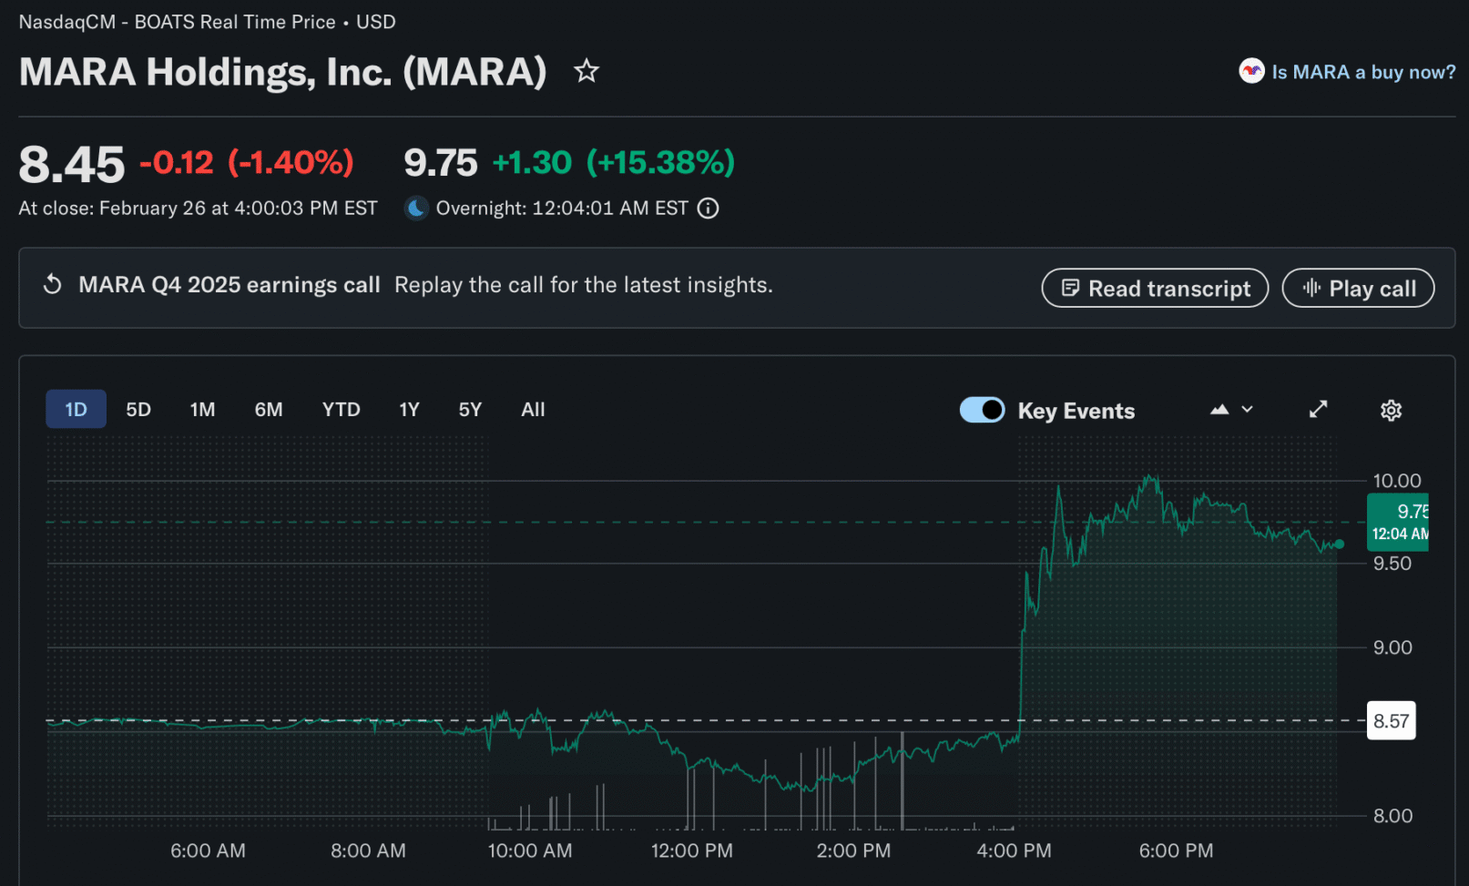Click the overnight price info icon
The height and width of the screenshot is (886, 1469).
pyautogui.click(x=708, y=209)
